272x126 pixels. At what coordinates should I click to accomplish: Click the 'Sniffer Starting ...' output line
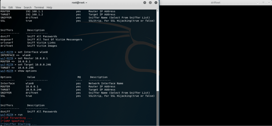(19, 124)
